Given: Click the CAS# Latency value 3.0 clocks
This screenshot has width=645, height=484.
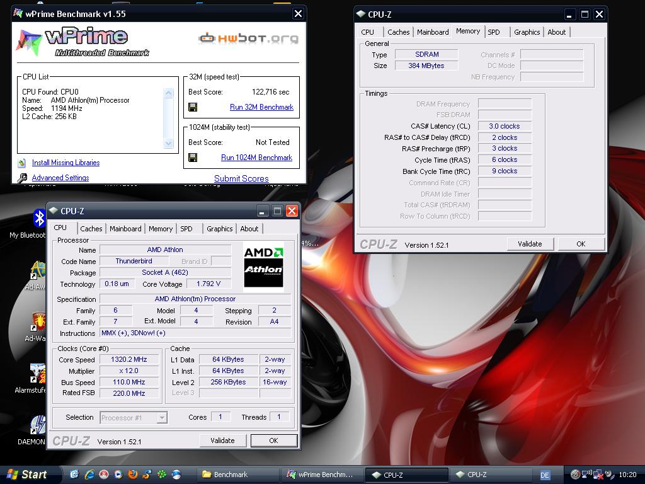Looking at the screenshot, I should point(505,126).
